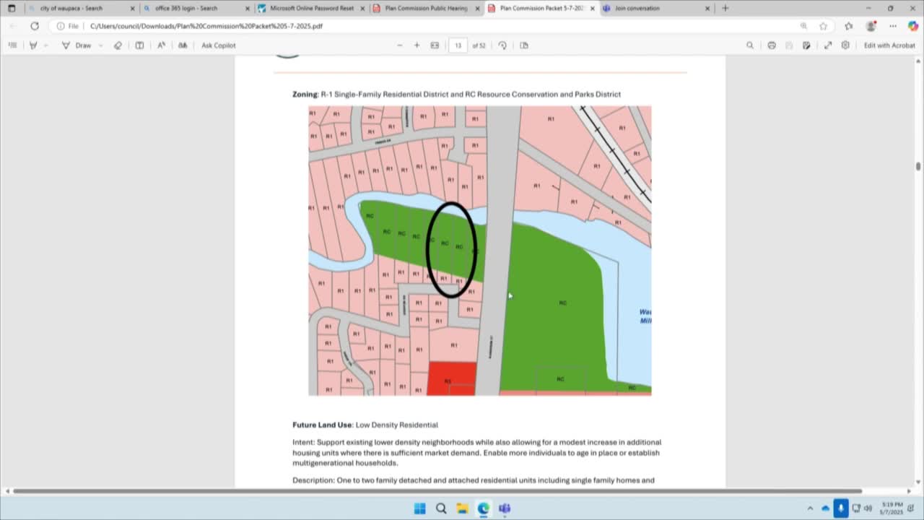The image size is (924, 520).
Task: Select the Erase tool in PDF toolbar
Action: coord(118,45)
